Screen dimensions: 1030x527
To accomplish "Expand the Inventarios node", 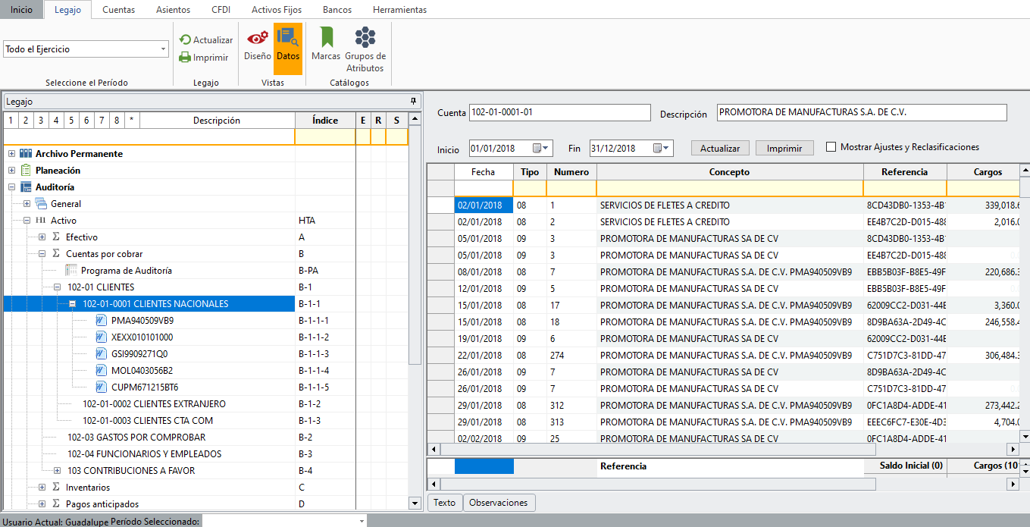I will [42, 488].
